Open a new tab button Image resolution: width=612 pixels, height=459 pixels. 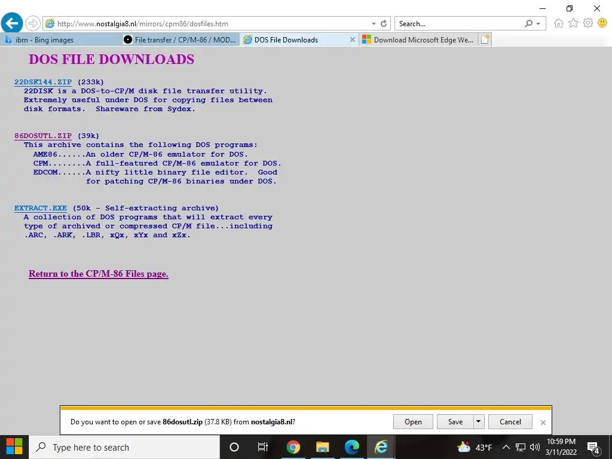(x=485, y=39)
